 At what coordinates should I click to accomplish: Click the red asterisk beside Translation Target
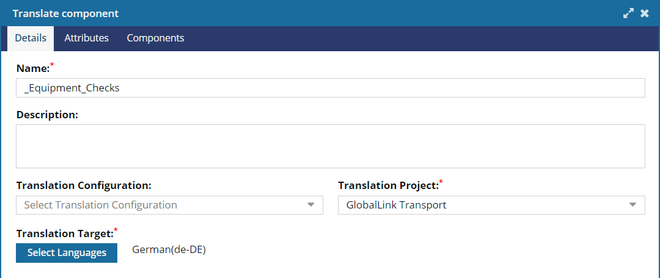pyautogui.click(x=116, y=230)
